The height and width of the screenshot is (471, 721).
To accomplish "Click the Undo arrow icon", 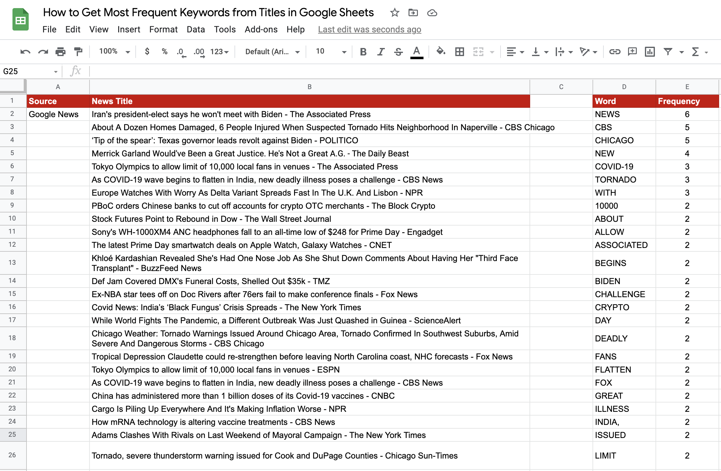I will 25,52.
